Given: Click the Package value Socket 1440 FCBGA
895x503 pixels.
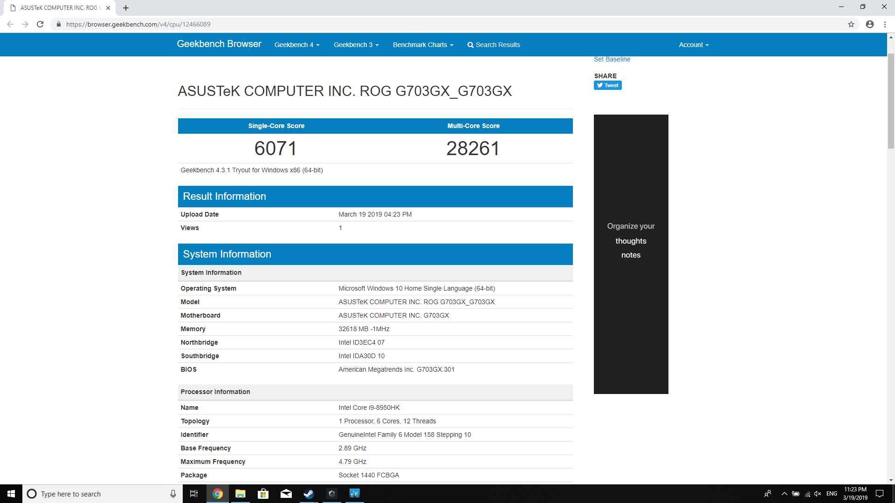Looking at the screenshot, I should (x=369, y=475).
